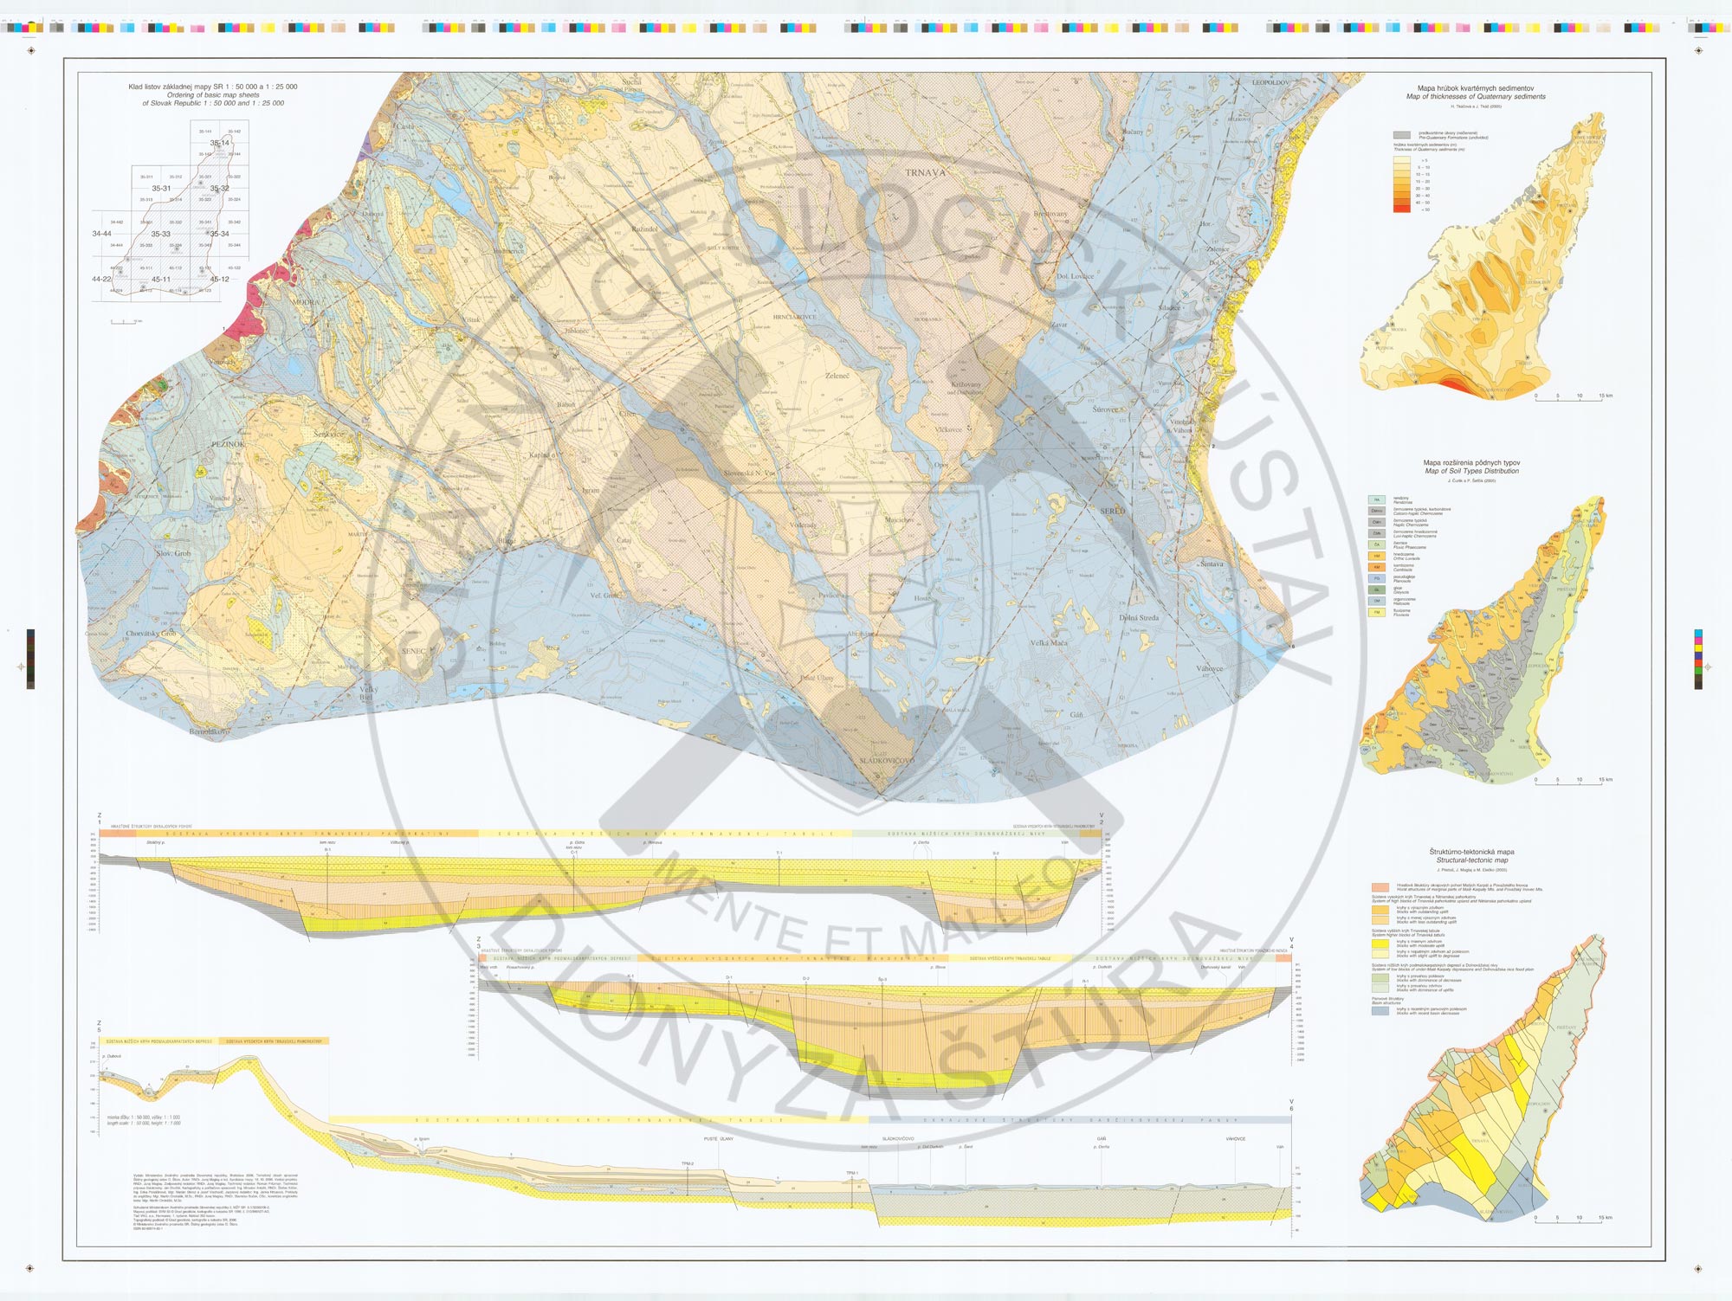Click 'Map of thicknesses of Quaternary sediments' title
This screenshot has height=1301, width=1732.
click(1475, 97)
